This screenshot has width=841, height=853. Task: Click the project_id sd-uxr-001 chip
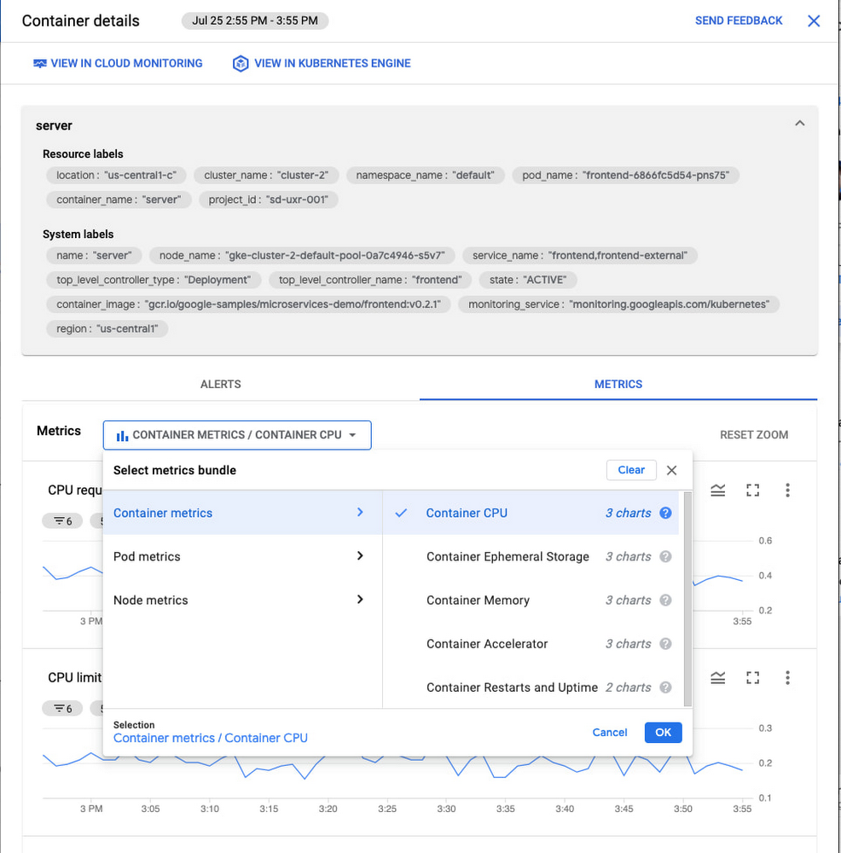(268, 200)
